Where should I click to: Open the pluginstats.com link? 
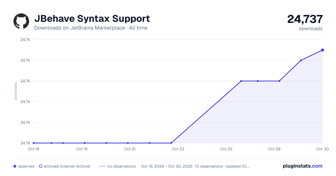pyautogui.click(x=303, y=166)
